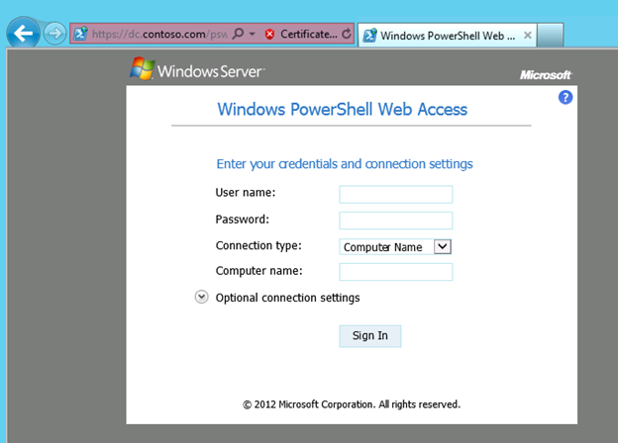
Task: Open the Connection type dropdown
Action: click(395, 246)
